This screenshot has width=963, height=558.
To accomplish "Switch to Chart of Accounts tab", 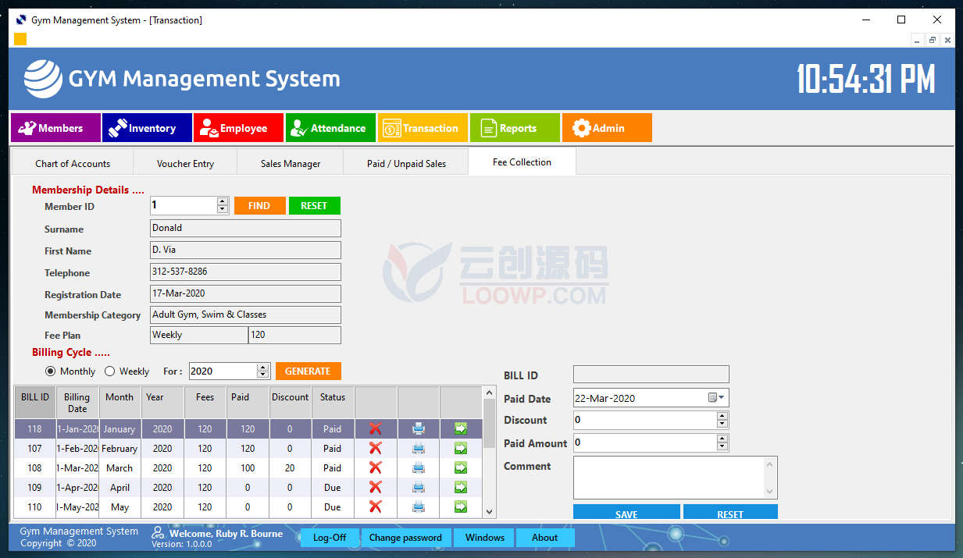I will (x=73, y=163).
